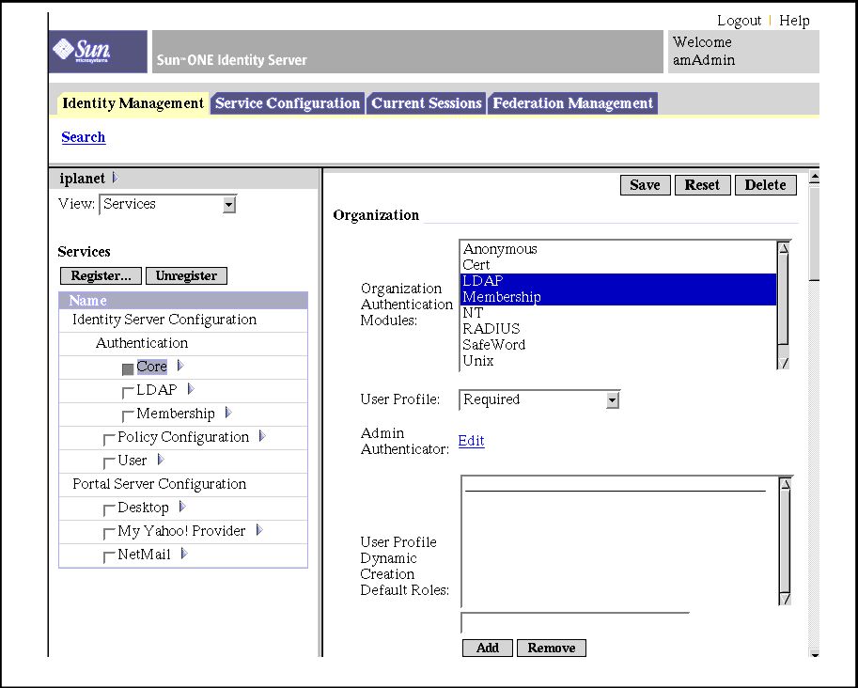Tick the Core service checkbox
Image resolution: width=858 pixels, height=688 pixels.
coord(128,369)
